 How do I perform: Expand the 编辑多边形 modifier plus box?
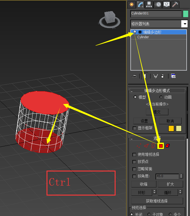click(x=140, y=32)
